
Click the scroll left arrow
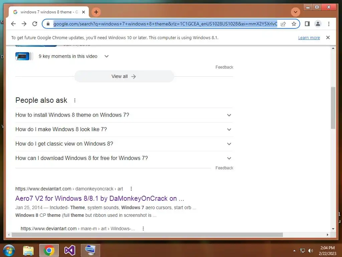tap(9, 235)
